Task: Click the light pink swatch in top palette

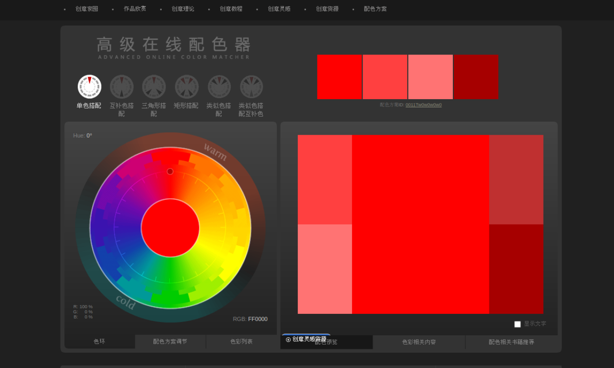Action: pos(431,77)
